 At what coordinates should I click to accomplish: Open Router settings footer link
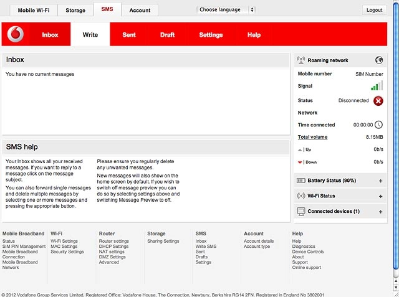click(x=114, y=241)
